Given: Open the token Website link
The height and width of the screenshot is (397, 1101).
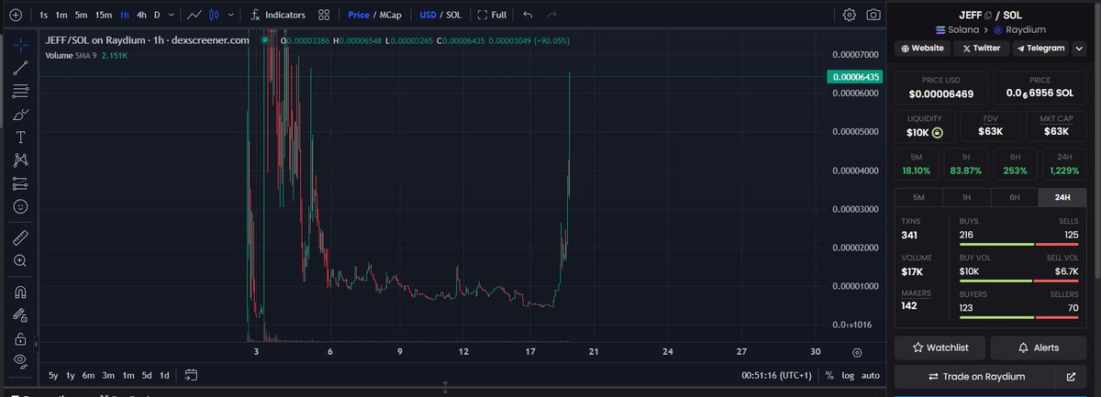Looking at the screenshot, I should pos(922,48).
